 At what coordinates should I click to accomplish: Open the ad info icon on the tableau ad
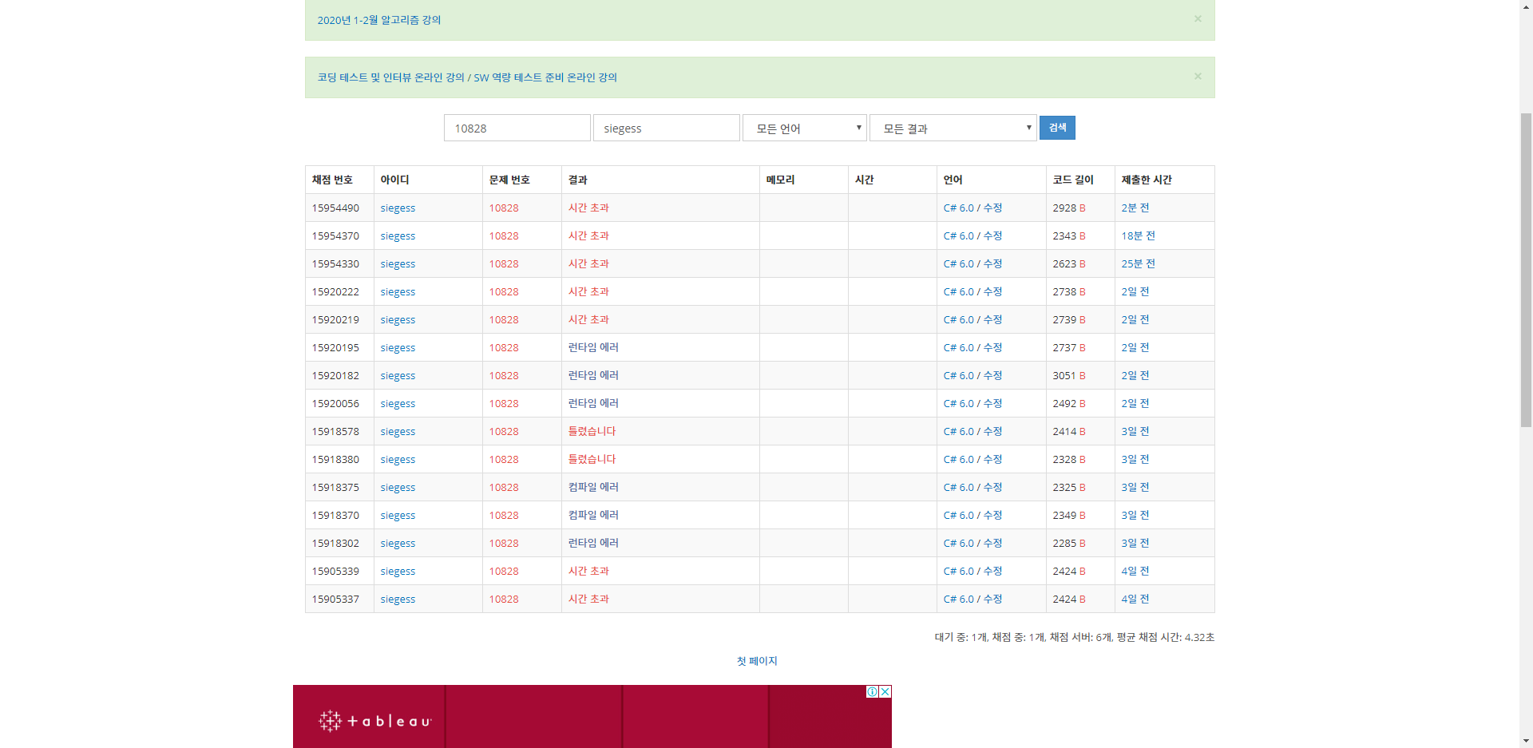[x=873, y=691]
